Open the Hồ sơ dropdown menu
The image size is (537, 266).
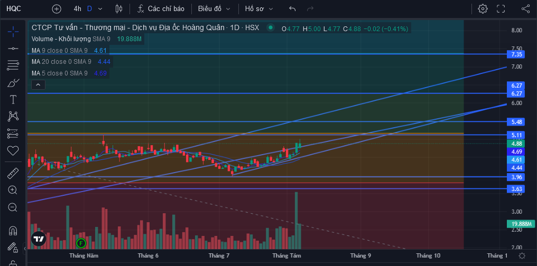coord(259,9)
